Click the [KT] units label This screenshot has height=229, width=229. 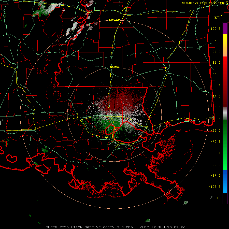(217, 18)
